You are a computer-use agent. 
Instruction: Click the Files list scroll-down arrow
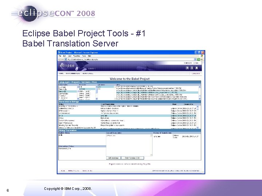tap(199, 99)
